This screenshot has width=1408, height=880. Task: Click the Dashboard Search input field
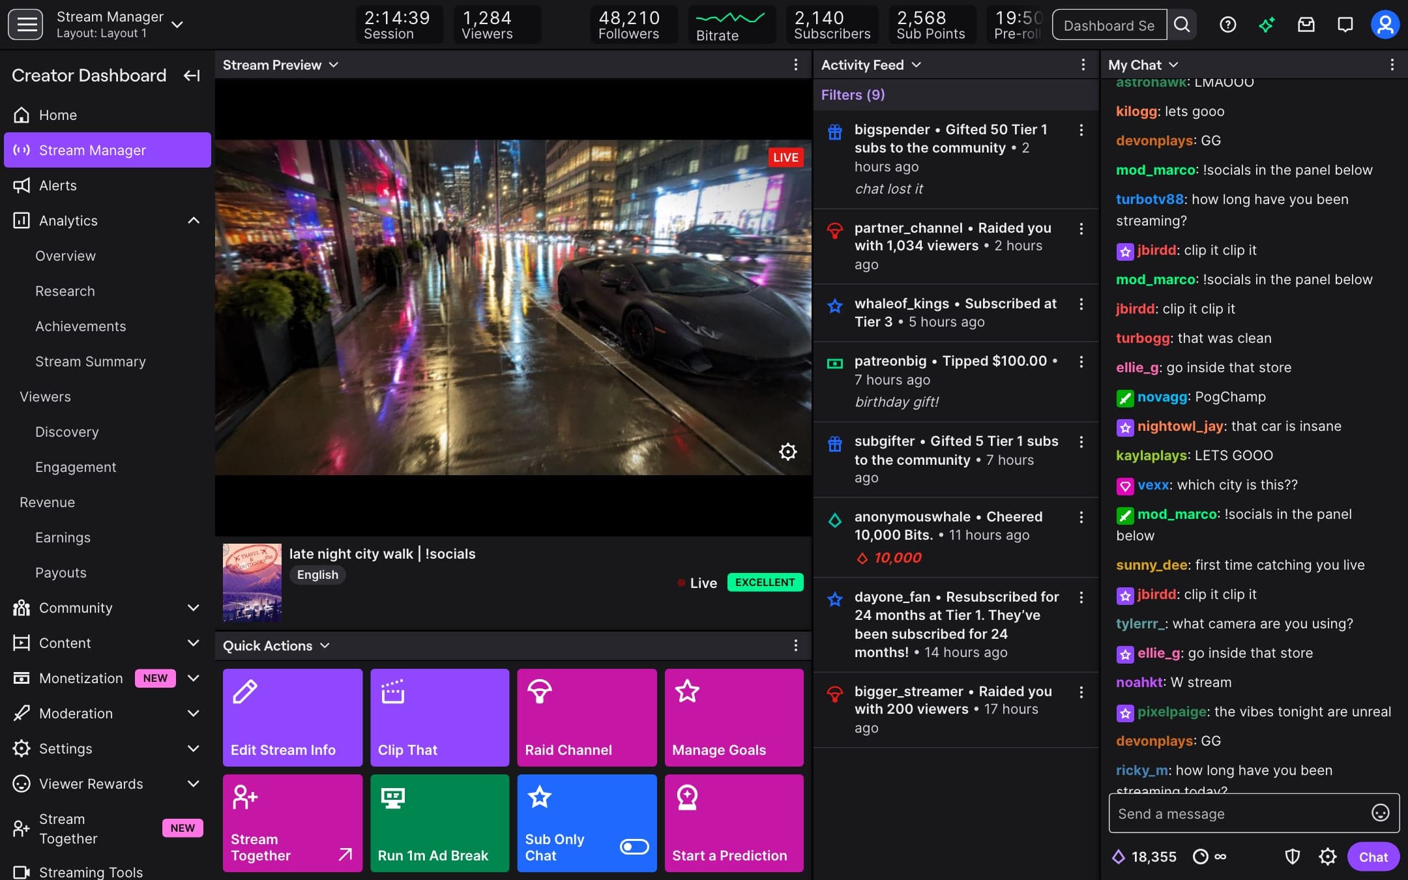pyautogui.click(x=1109, y=25)
